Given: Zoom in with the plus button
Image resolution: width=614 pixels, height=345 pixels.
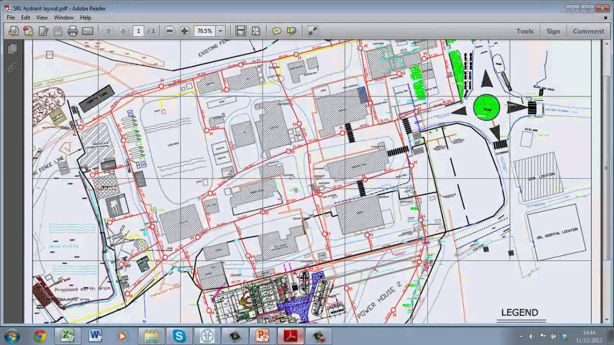Looking at the screenshot, I should pos(184,31).
